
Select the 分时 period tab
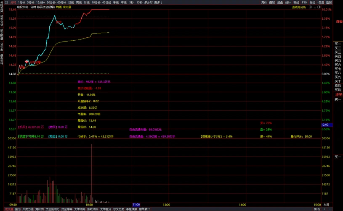tap(13, 3)
